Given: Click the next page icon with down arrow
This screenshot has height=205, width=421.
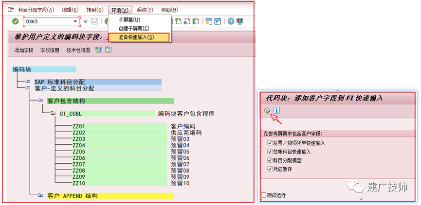Looking at the screenshot, I should pos(187,22).
